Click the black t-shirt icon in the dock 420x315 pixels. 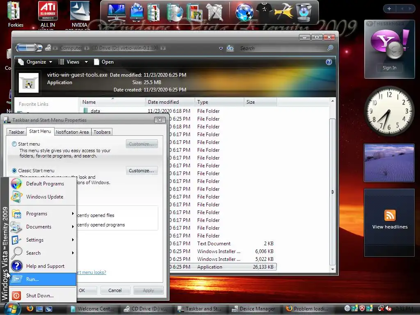click(x=264, y=11)
